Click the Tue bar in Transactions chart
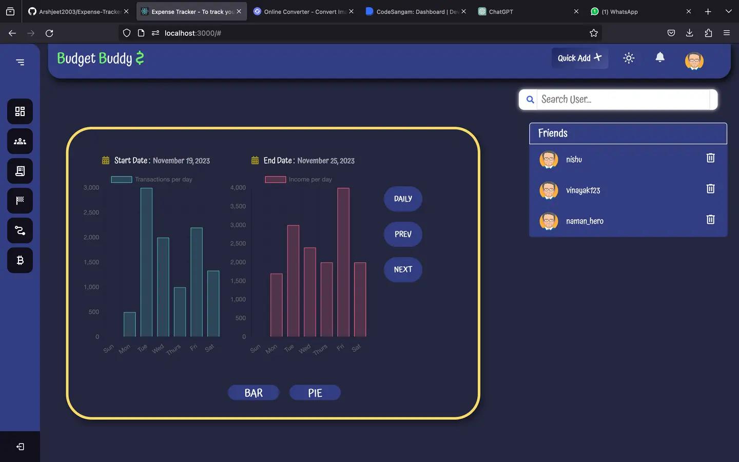 click(146, 262)
